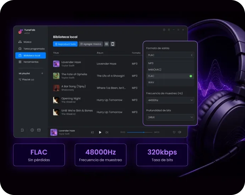Click Until We're Skin & Bones cover thumbnail
Viewport: 245px width, 195px height.
[56, 112]
